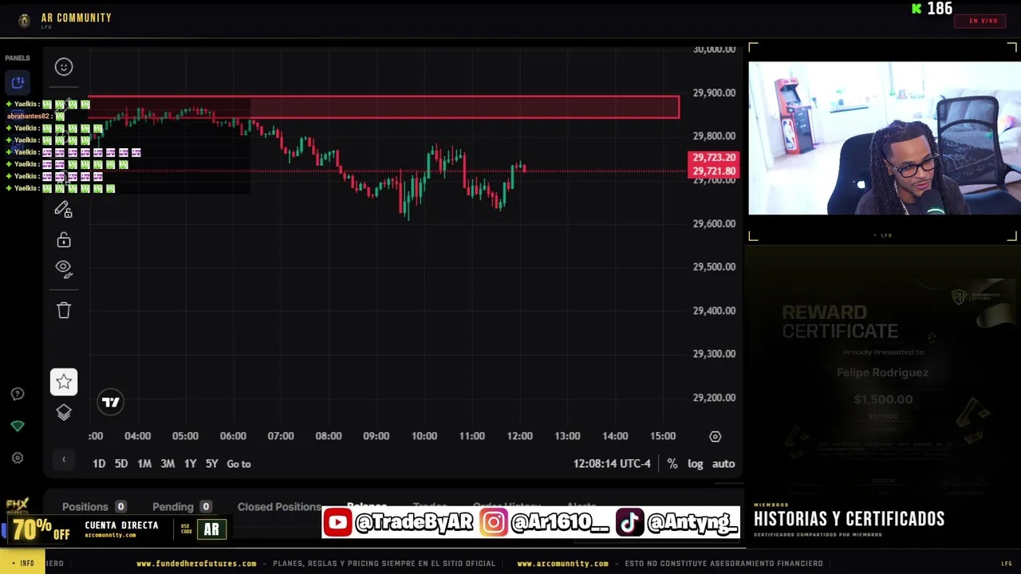Click the AR Community logo
Screen dimensions: 1021x574
click(x=25, y=21)
